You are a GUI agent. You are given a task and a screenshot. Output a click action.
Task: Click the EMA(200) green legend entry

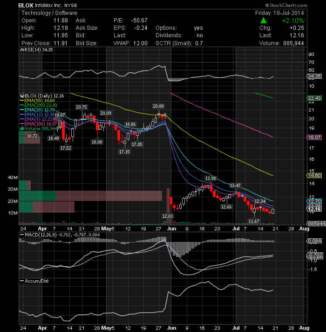pyautogui.click(x=39, y=105)
